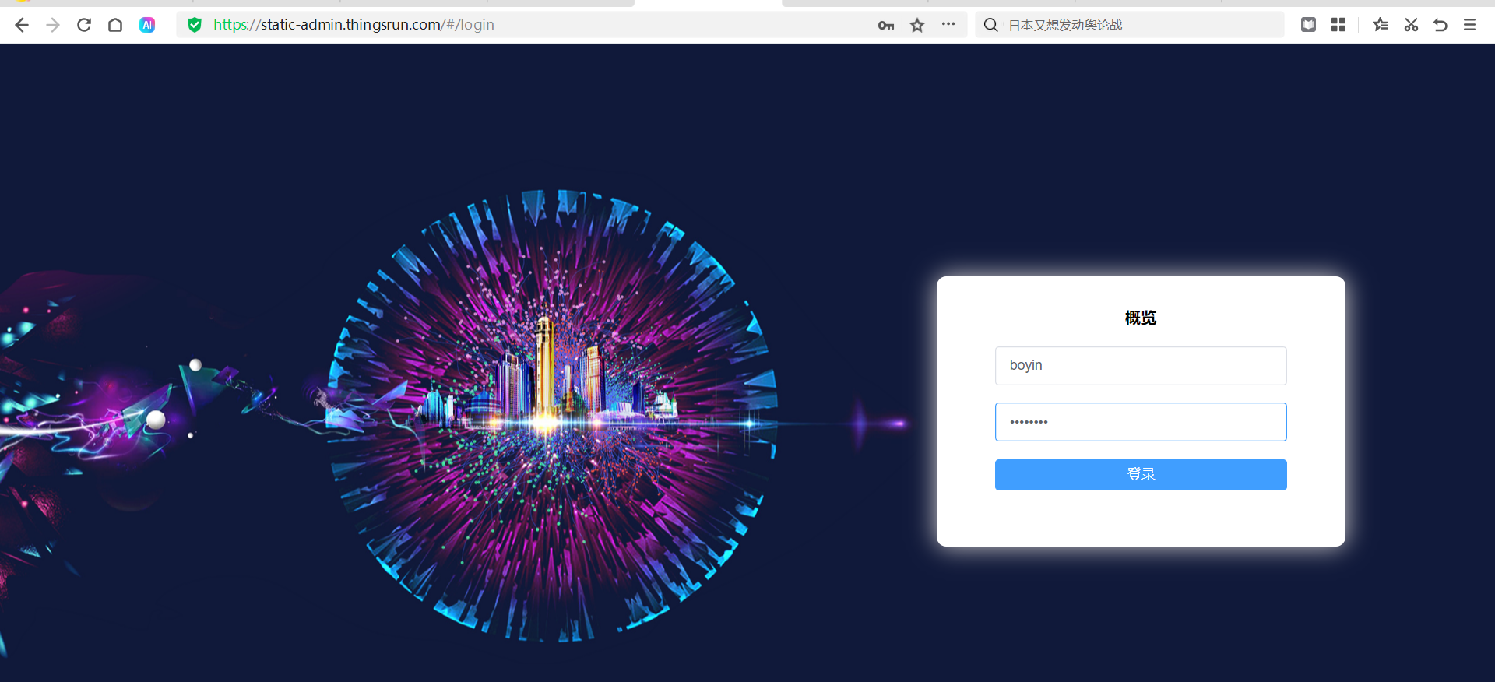Focus the masked password field
Image resolution: width=1495 pixels, height=682 pixels.
coord(1140,422)
